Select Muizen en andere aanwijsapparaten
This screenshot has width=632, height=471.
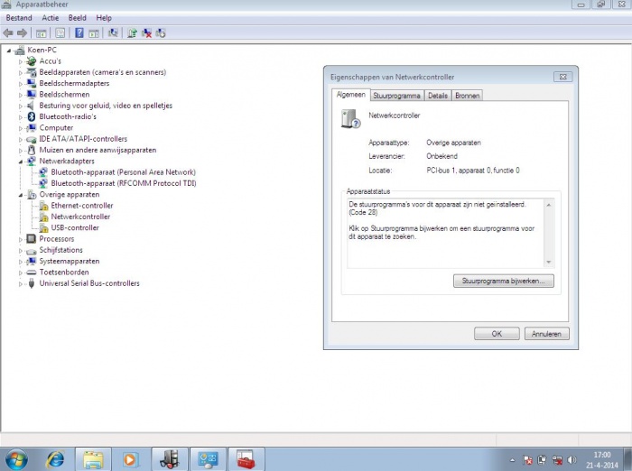pyautogui.click(x=98, y=151)
